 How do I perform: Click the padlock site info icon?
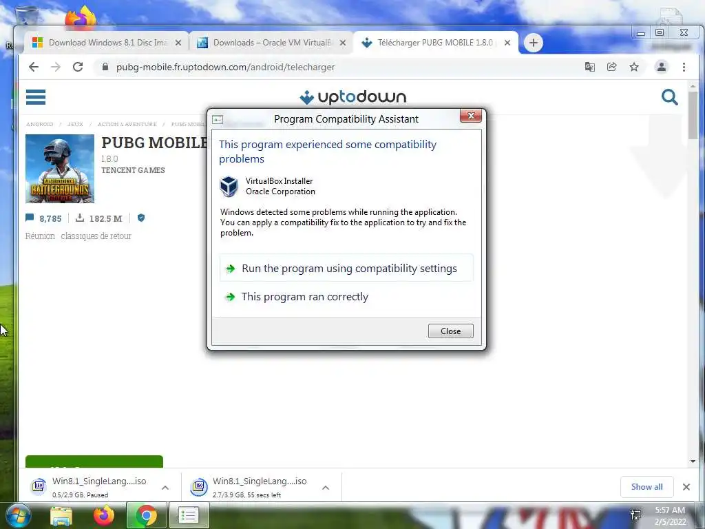pyautogui.click(x=105, y=67)
